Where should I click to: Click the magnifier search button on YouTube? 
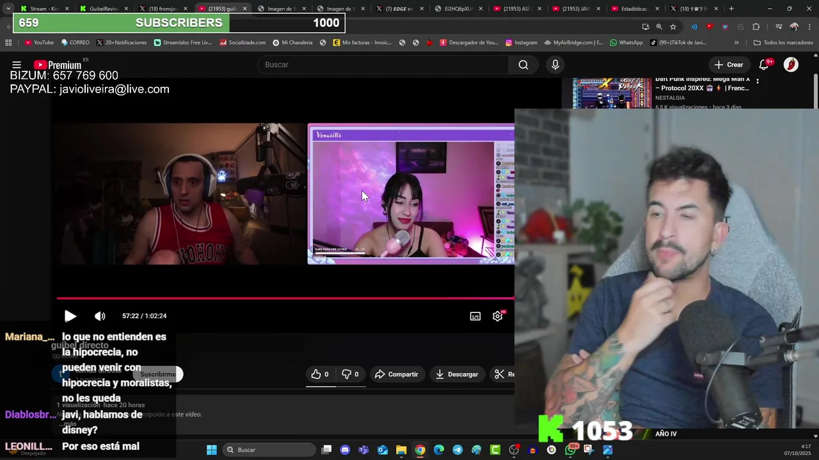coord(523,65)
